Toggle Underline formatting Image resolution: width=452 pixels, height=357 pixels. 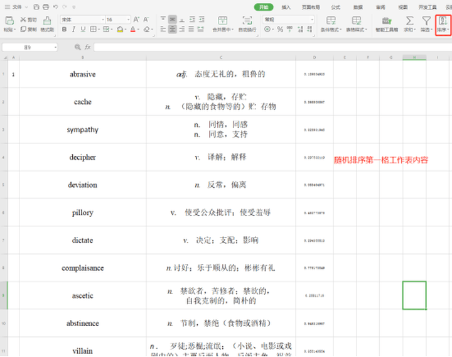(x=83, y=29)
